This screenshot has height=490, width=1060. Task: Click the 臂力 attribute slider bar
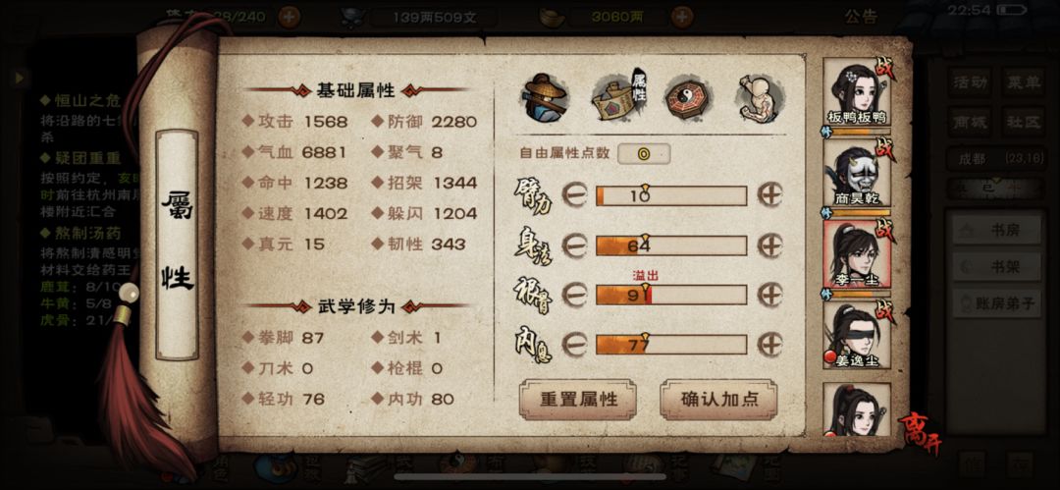click(671, 195)
